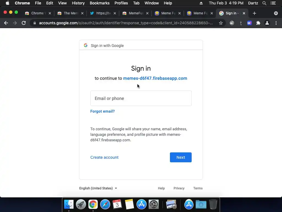
Task: Click the address bar URL
Action: coord(126,23)
